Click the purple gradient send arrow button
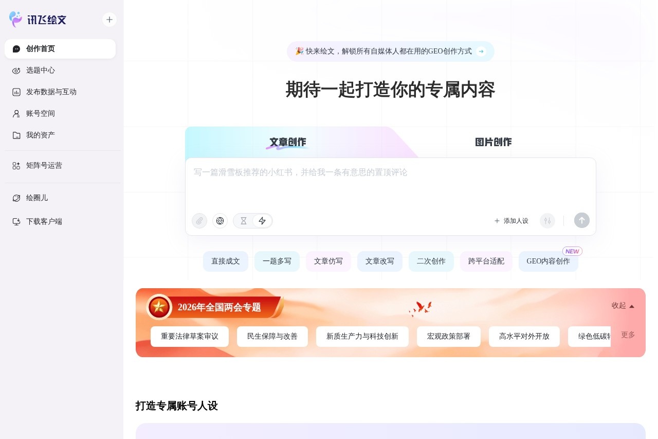The image size is (658, 439). 581,220
